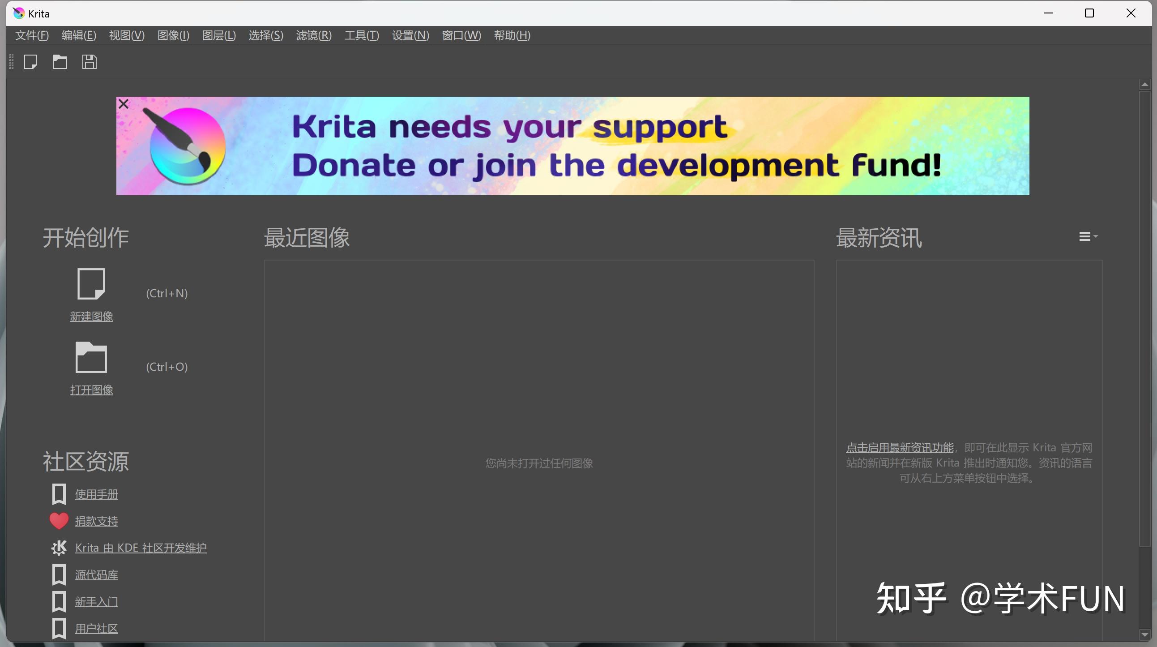Click the scrollbar down arrow
The image size is (1157, 647).
(1144, 635)
